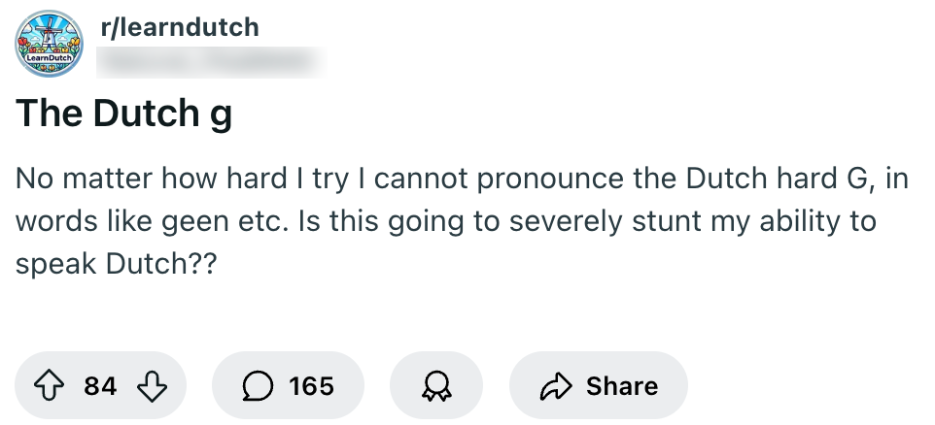Screen dimensions: 935x425
Task: Downvote the Dutch g post
Action: coord(149,385)
